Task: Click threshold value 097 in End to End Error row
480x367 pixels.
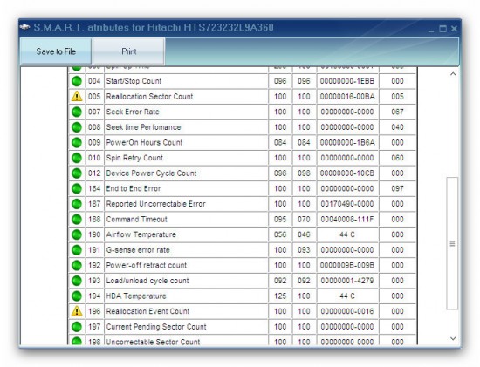Action: pos(397,188)
